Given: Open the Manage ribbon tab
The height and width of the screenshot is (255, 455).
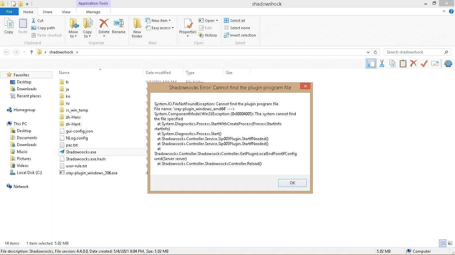Looking at the screenshot, I should 93,12.
